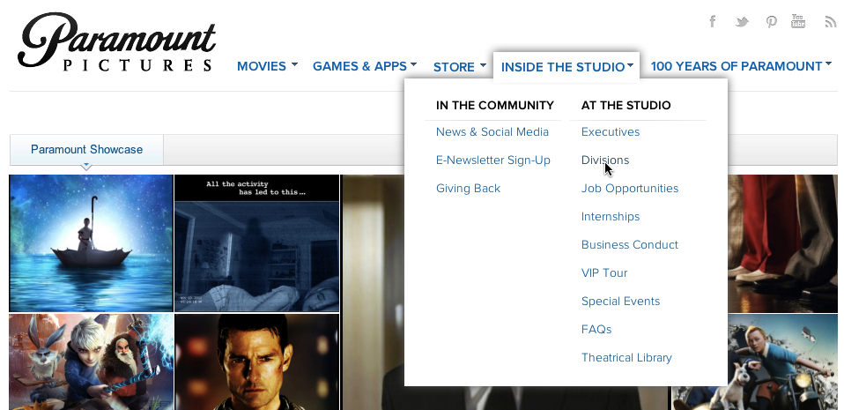
Task: Open the Executives page
Action: (611, 132)
